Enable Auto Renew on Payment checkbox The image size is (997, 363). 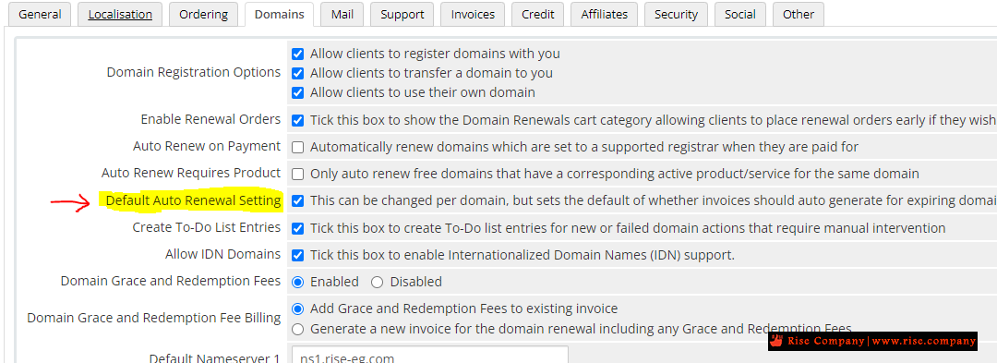[297, 147]
